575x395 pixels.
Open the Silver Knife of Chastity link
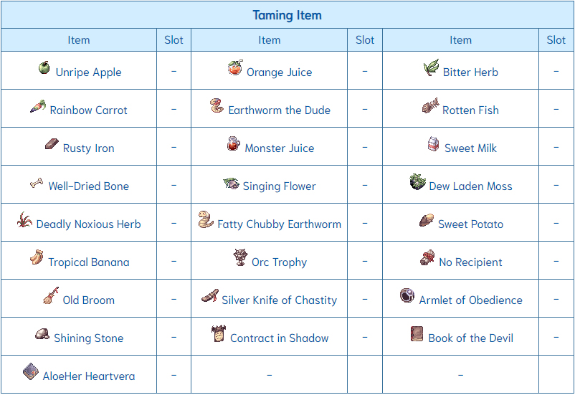click(279, 300)
